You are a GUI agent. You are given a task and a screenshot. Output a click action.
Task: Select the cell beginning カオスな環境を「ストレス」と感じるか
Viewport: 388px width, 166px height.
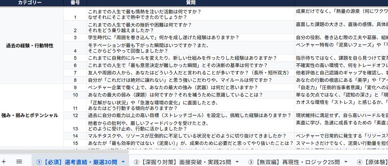(341, 105)
